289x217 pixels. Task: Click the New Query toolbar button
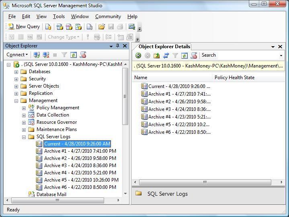24,27
